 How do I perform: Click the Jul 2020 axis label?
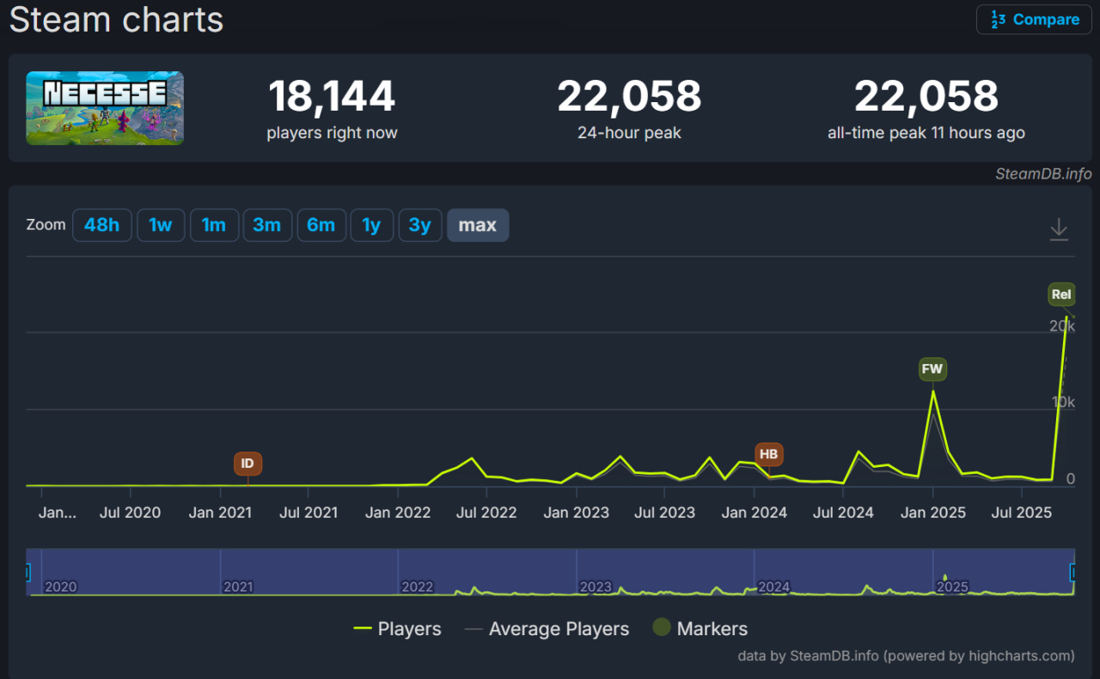click(x=131, y=512)
